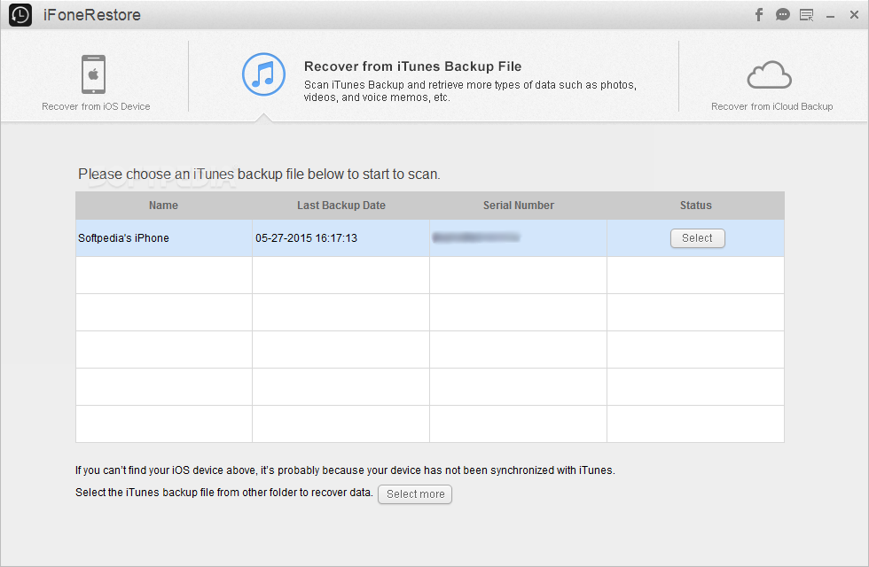Select the iPhone device icon
Image resolution: width=869 pixels, height=567 pixels.
(93, 74)
